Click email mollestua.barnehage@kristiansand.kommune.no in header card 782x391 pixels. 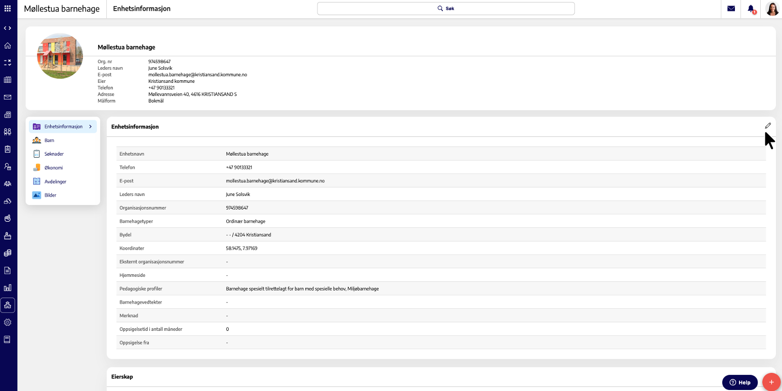pos(197,75)
